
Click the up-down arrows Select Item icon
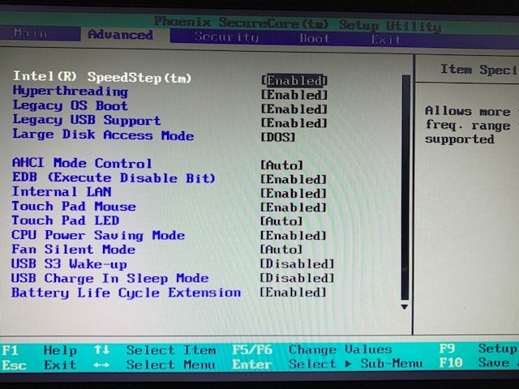(x=102, y=349)
